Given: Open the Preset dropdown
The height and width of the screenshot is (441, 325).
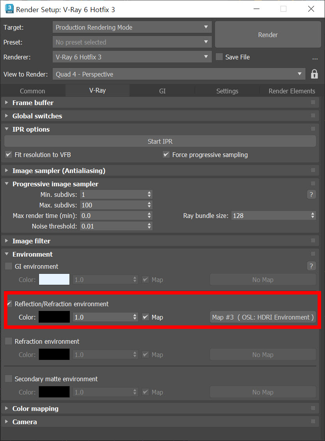Looking at the screenshot, I should click(132, 42).
